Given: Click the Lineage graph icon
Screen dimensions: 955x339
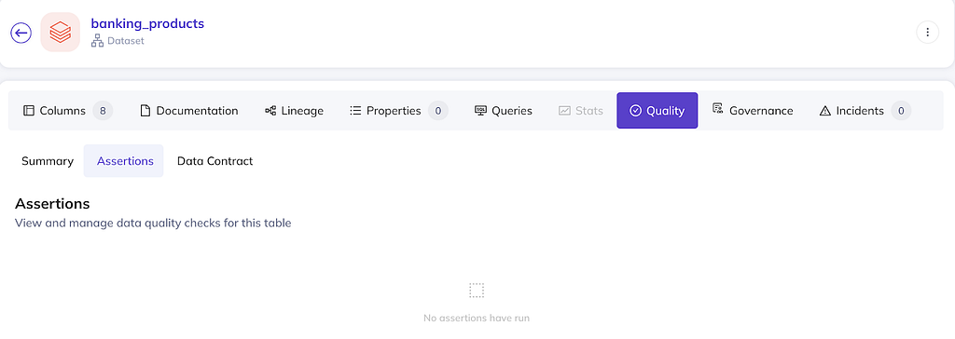Looking at the screenshot, I should click(x=270, y=111).
